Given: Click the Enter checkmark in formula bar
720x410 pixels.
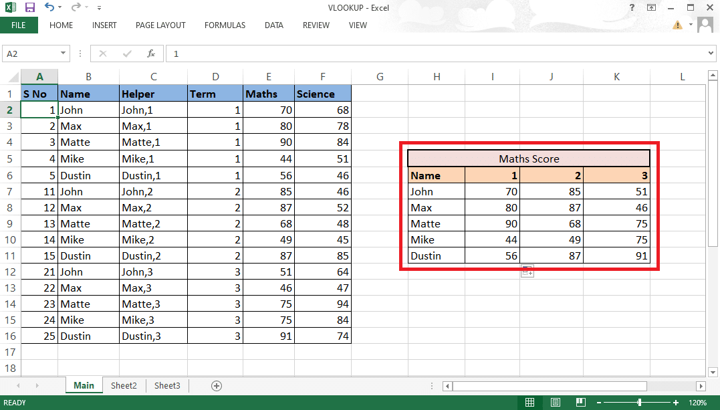Looking at the screenshot, I should [x=127, y=54].
